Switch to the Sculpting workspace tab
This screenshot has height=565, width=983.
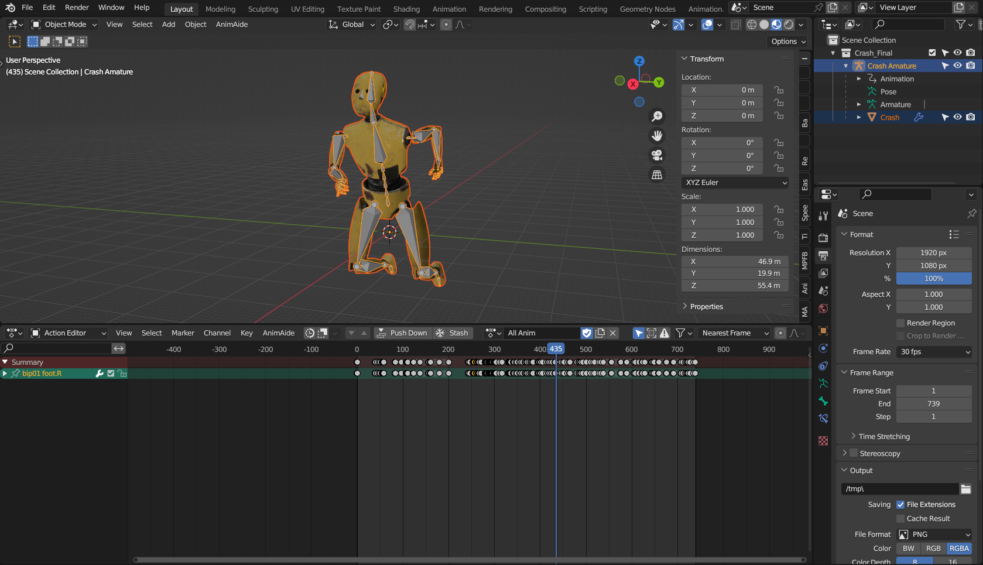click(x=263, y=9)
